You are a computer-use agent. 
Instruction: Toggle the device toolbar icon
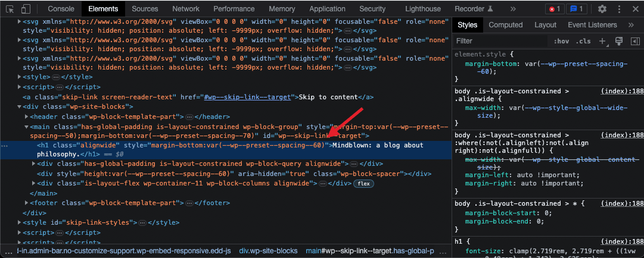pos(26,8)
